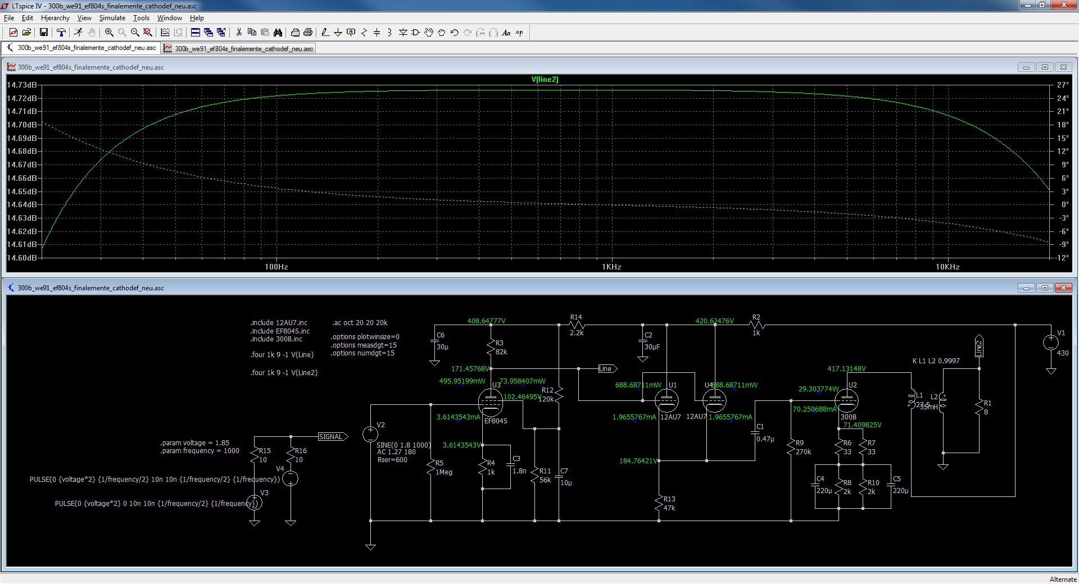Open the Hierarchy menu
The width and height of the screenshot is (1079, 584).
tap(55, 18)
